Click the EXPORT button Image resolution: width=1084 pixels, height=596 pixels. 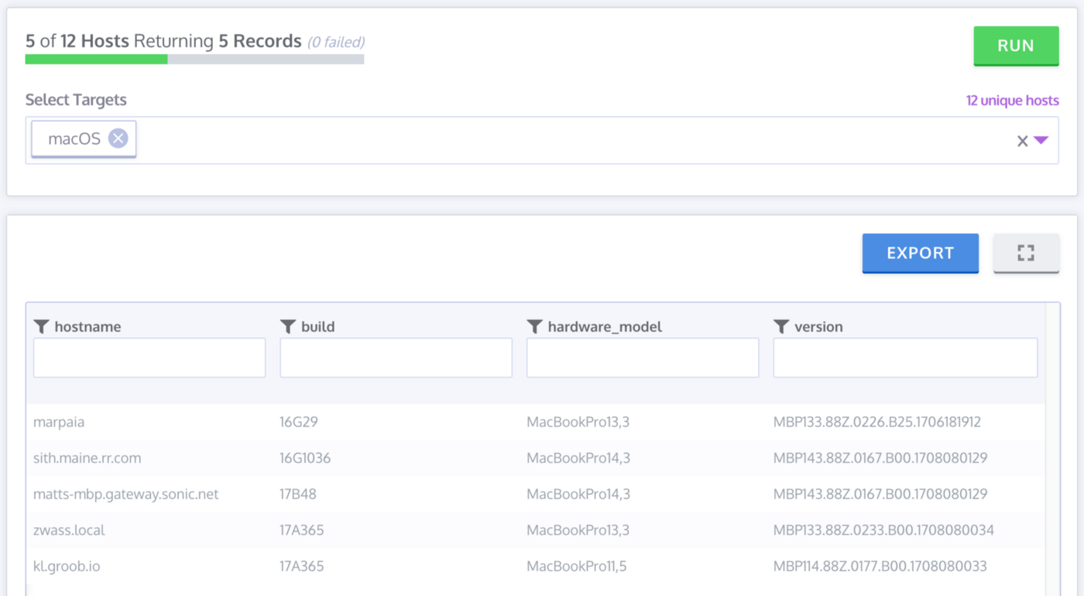point(920,252)
